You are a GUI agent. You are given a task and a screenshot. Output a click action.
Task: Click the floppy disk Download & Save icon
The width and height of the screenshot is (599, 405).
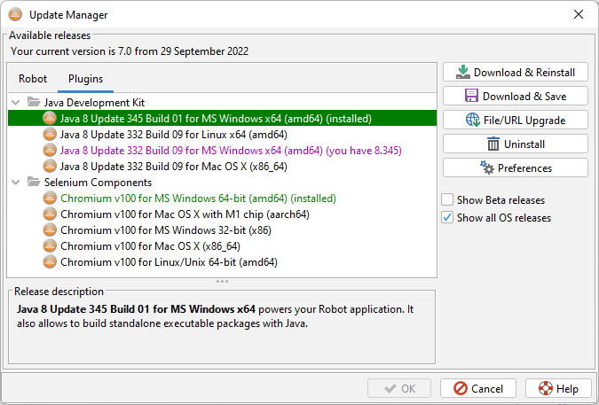472,96
